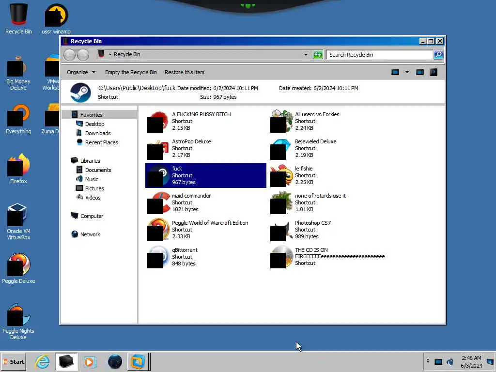The height and width of the screenshot is (372, 496).
Task: Click the taskbar clock showing 2:46 AM
Action: (471, 362)
